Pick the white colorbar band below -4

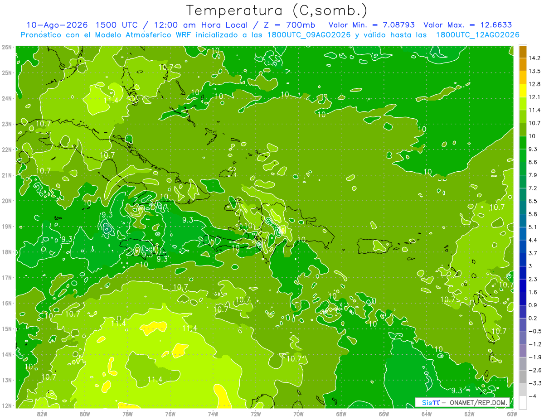(x=523, y=402)
